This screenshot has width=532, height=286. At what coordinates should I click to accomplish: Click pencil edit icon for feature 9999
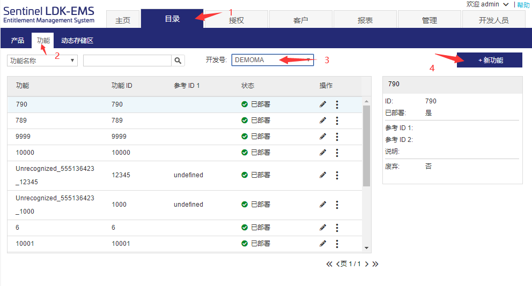pos(323,137)
